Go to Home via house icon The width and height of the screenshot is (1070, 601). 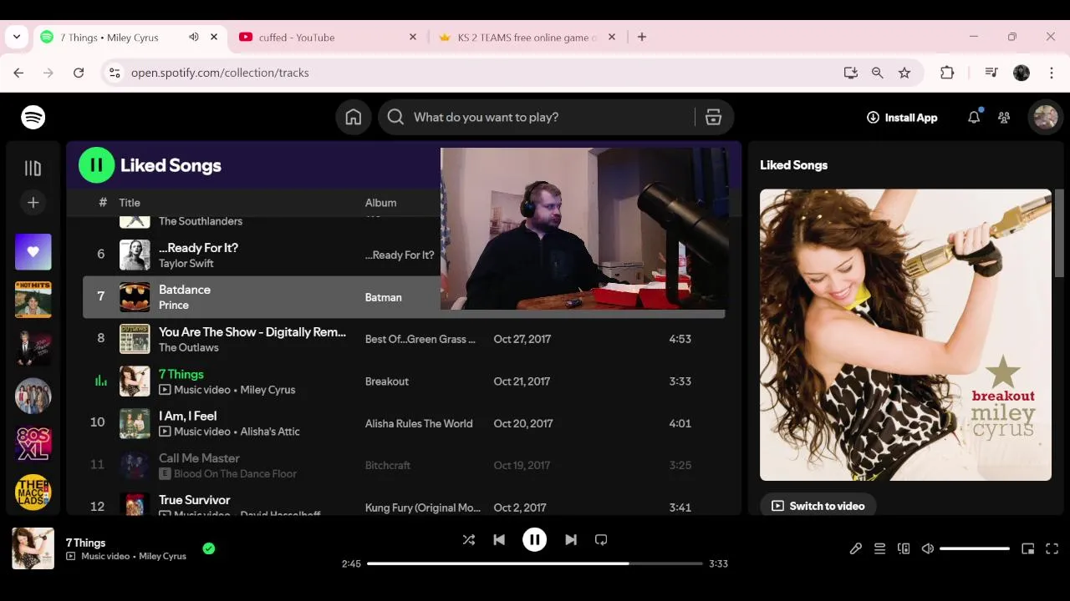coord(354,118)
